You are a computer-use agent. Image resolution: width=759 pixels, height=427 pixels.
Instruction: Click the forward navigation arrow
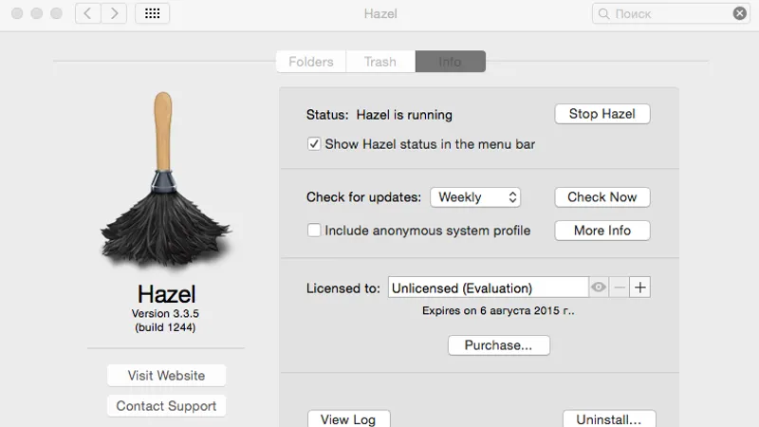coord(114,13)
